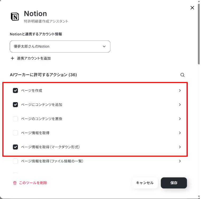Screen dimensions: 203x199
Task: Click the trash icon beside このツールを削除
Action: pyautogui.click(x=15, y=183)
